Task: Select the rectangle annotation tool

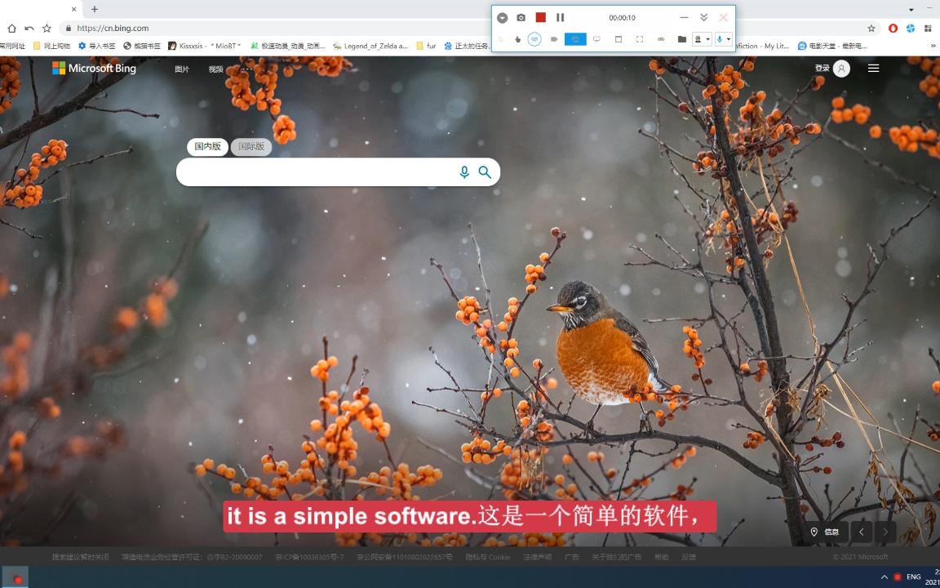Action: click(x=619, y=38)
